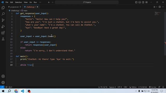Open the File menu
This screenshot has height=93, width=166.
[7, 2]
